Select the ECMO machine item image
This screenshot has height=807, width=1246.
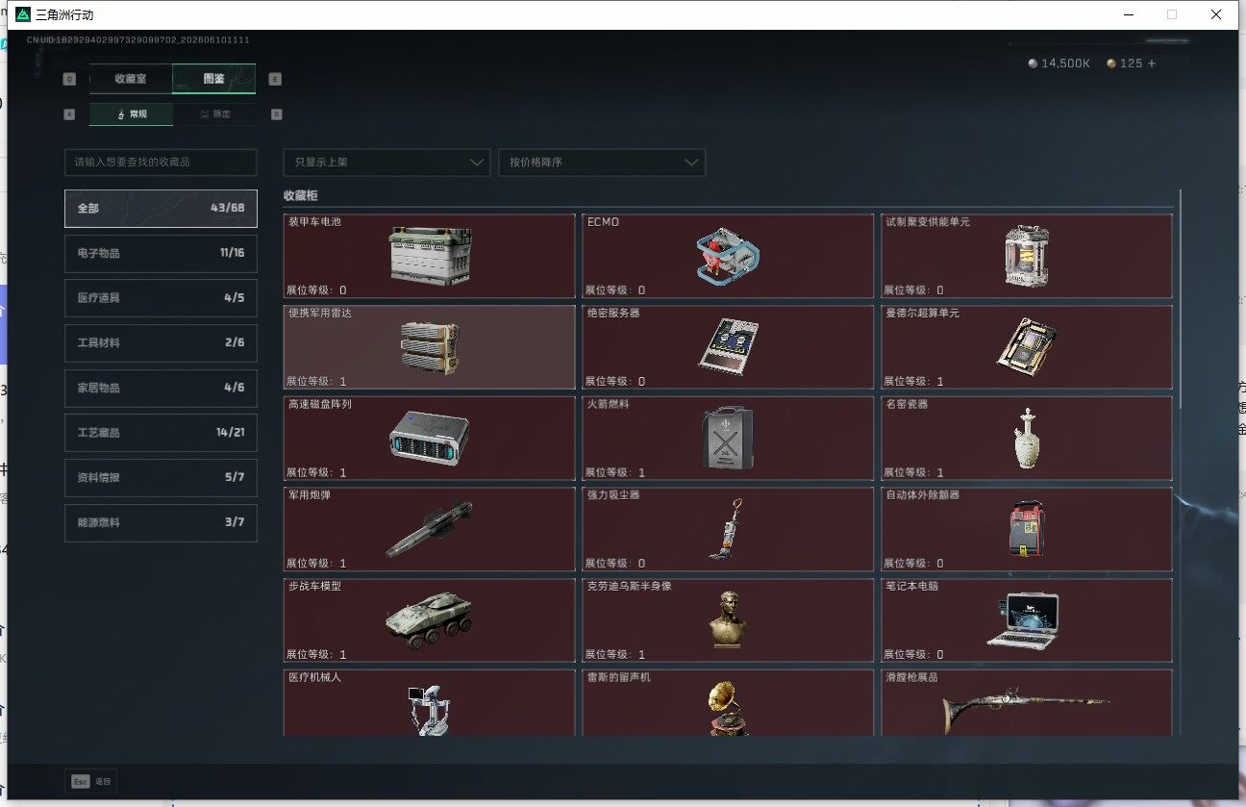click(728, 257)
